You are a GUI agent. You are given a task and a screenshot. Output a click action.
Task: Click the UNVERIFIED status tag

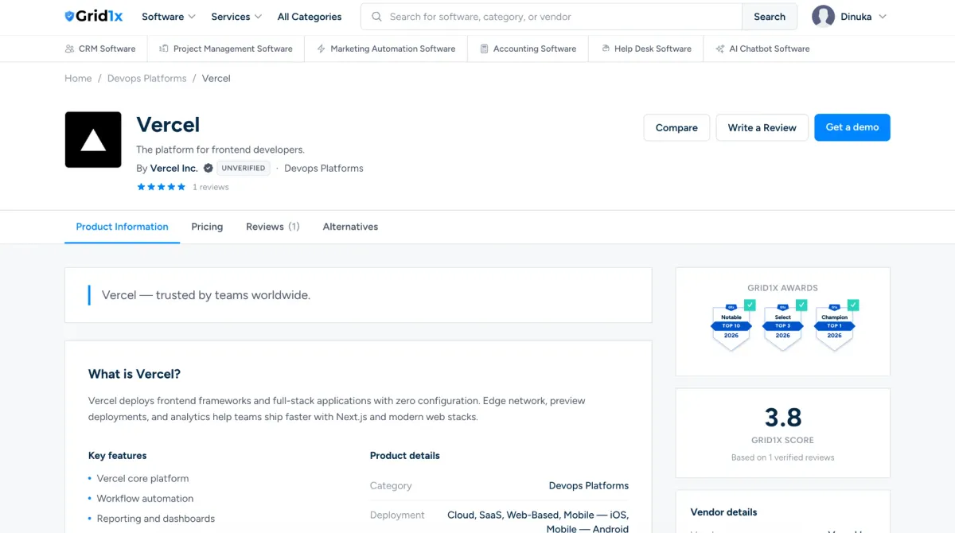click(x=244, y=168)
